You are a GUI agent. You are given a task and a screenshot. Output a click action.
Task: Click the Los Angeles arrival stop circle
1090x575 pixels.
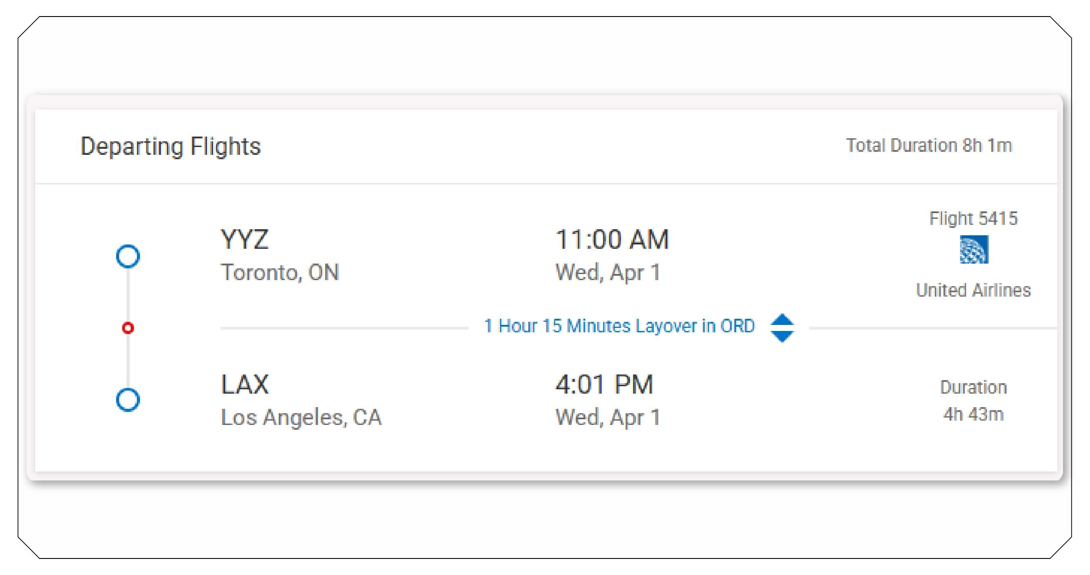click(128, 399)
